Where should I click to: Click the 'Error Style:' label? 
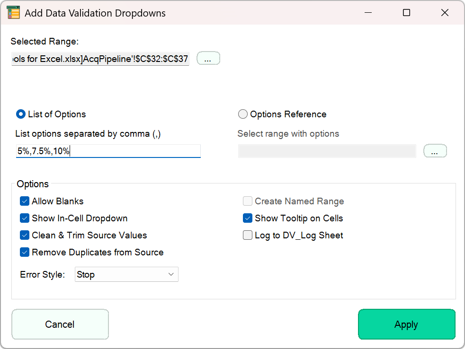(x=43, y=274)
